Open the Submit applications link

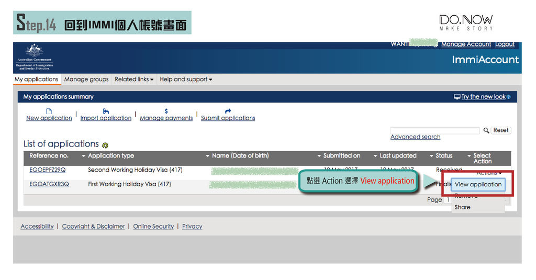point(228,118)
